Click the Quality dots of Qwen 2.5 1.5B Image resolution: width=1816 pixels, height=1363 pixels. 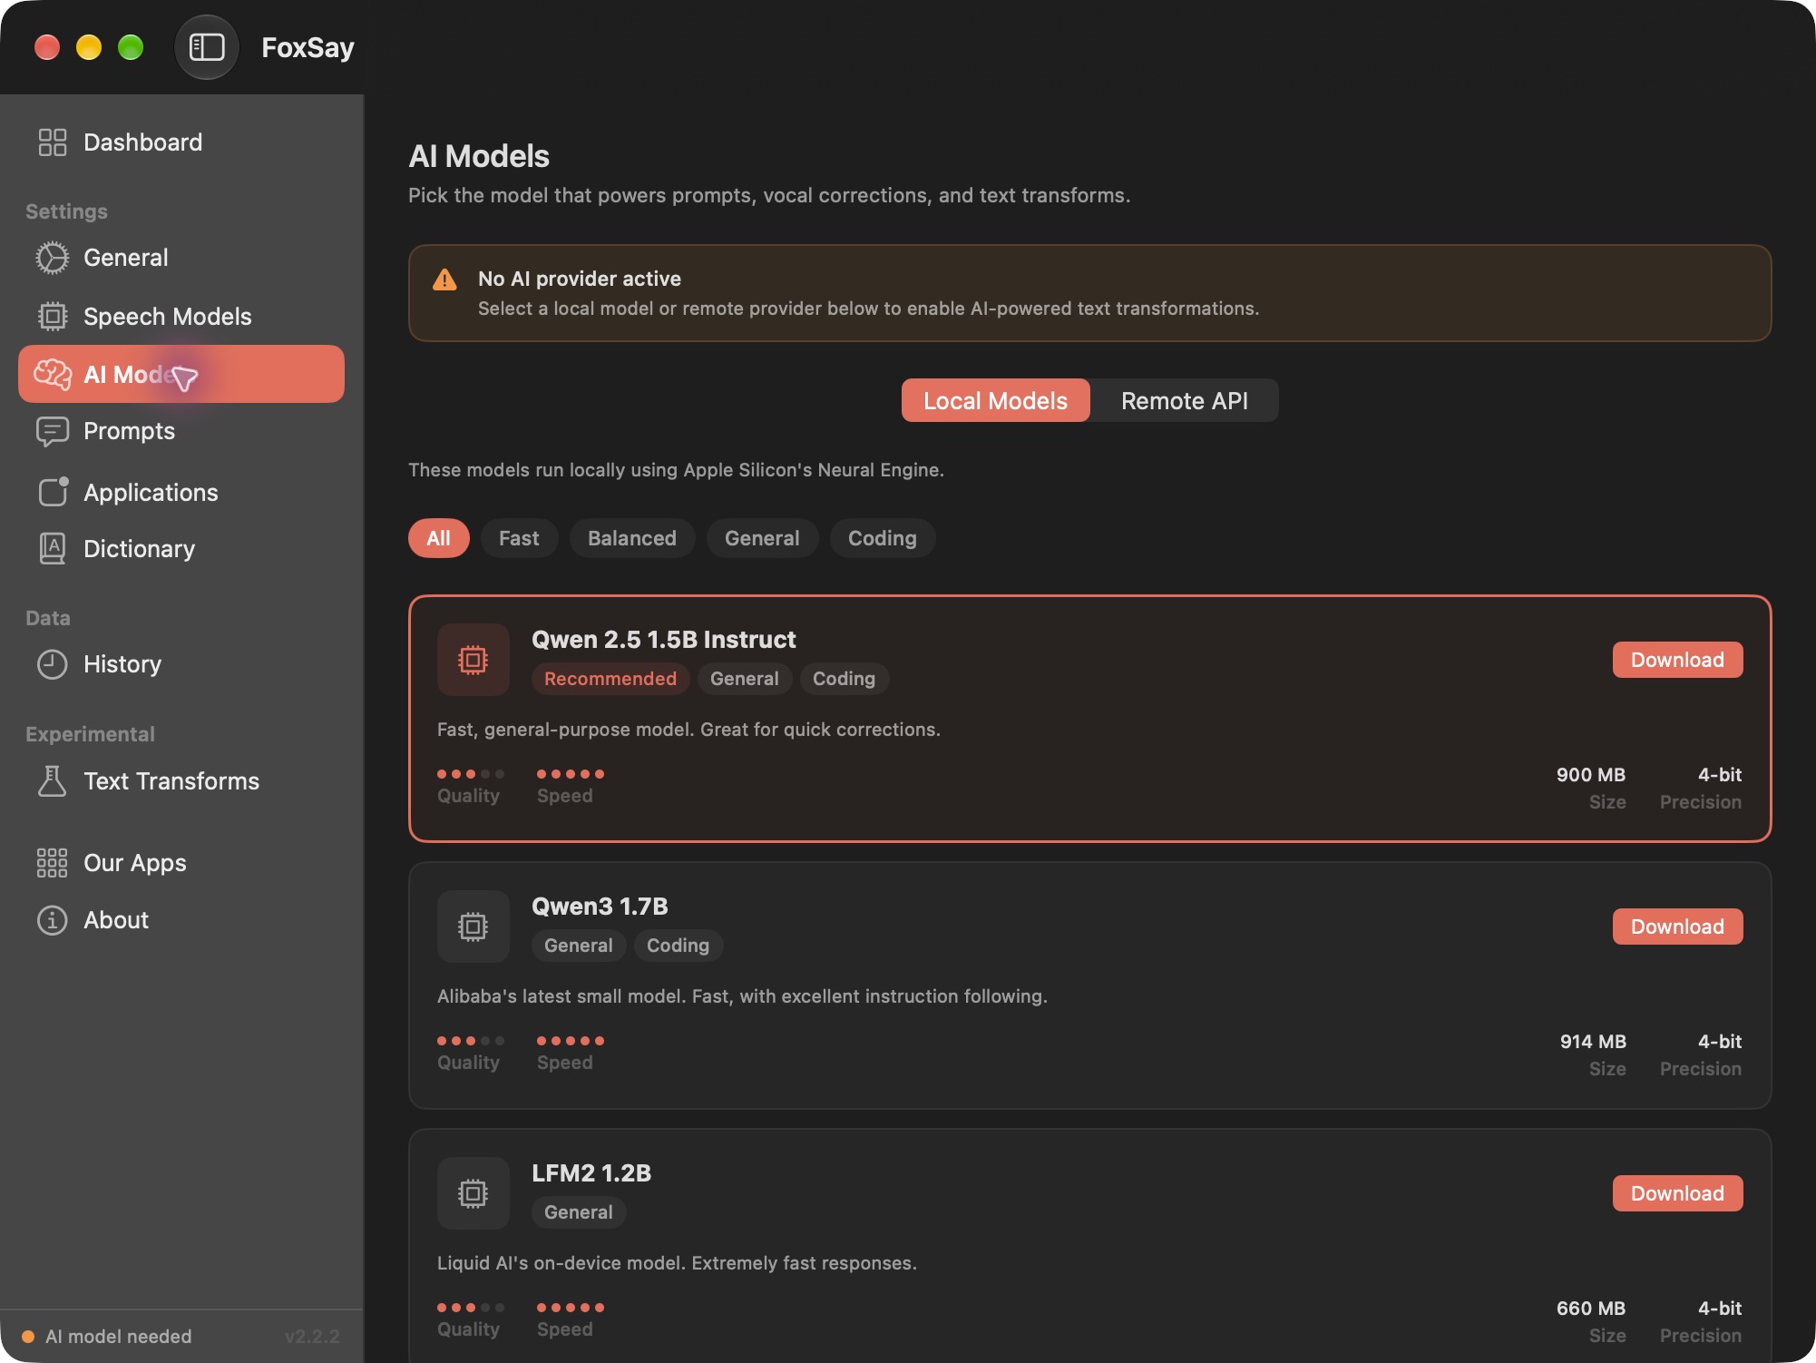pyautogui.click(x=470, y=774)
